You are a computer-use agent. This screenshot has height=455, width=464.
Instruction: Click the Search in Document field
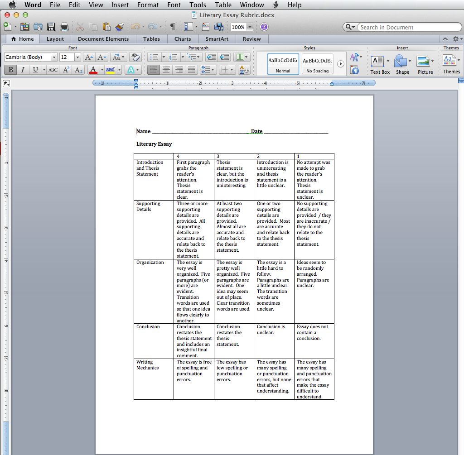(408, 27)
